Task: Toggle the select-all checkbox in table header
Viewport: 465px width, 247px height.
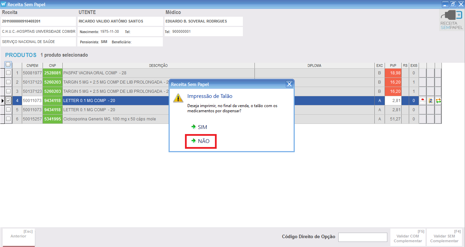Action: tap(8, 64)
